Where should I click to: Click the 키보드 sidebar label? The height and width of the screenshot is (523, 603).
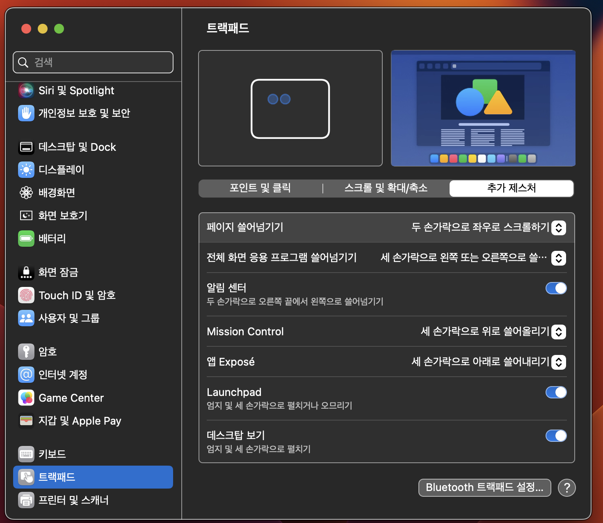(52, 454)
